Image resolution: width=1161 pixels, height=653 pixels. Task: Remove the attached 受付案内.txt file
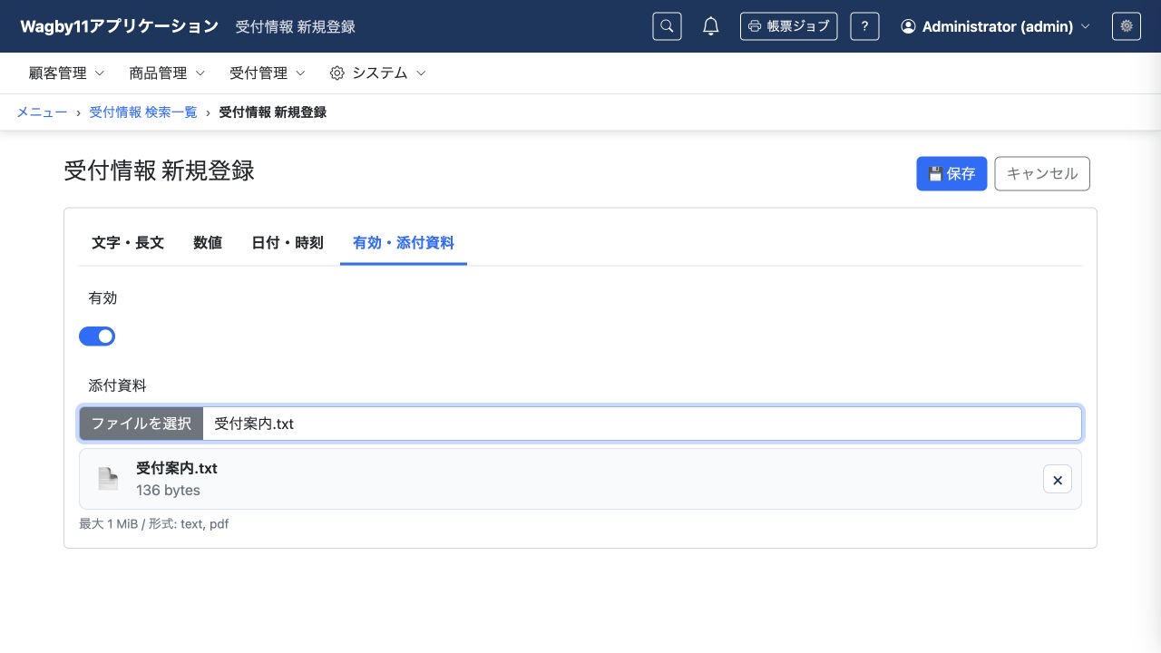[1058, 479]
